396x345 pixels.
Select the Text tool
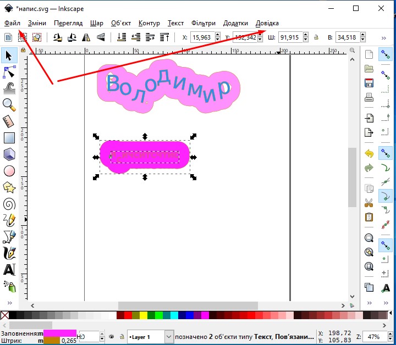(9, 270)
